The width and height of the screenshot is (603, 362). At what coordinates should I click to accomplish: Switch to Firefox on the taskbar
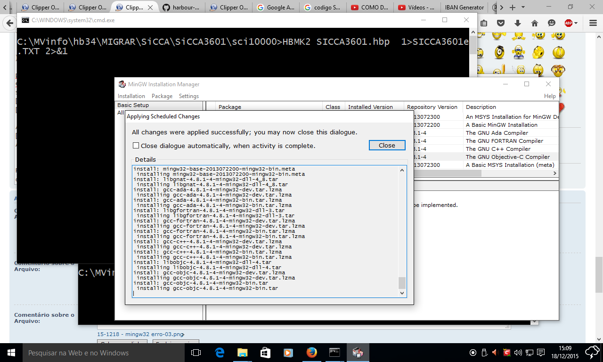[311, 353]
